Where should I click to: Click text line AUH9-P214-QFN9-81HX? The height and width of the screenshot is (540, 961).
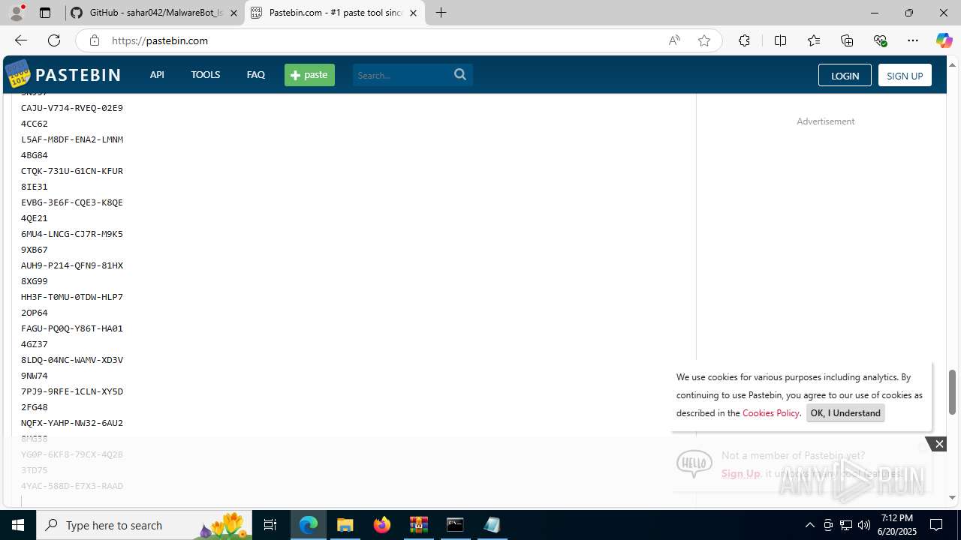point(72,265)
